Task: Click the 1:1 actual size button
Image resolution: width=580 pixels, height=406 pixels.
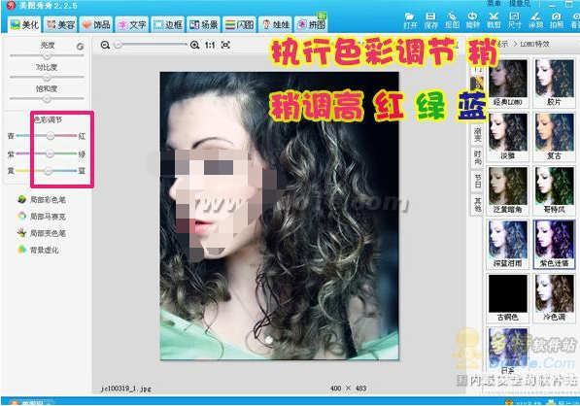Action: coord(210,45)
